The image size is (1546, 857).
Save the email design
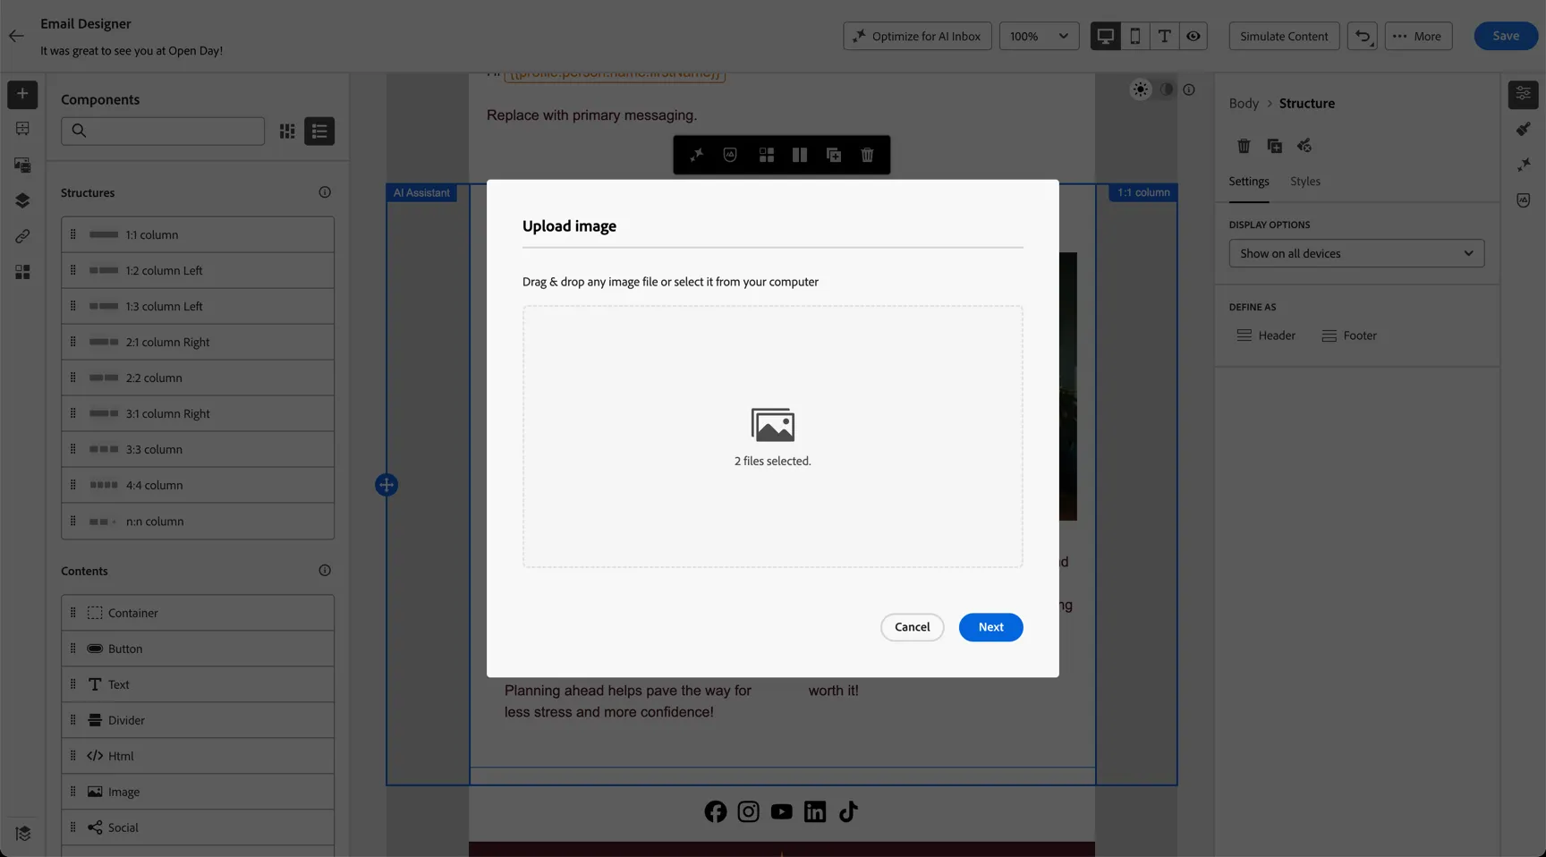1506,36
